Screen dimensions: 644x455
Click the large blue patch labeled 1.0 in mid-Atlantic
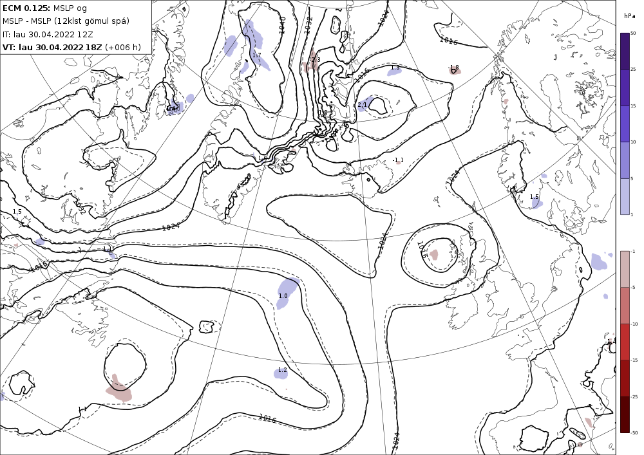point(287,293)
